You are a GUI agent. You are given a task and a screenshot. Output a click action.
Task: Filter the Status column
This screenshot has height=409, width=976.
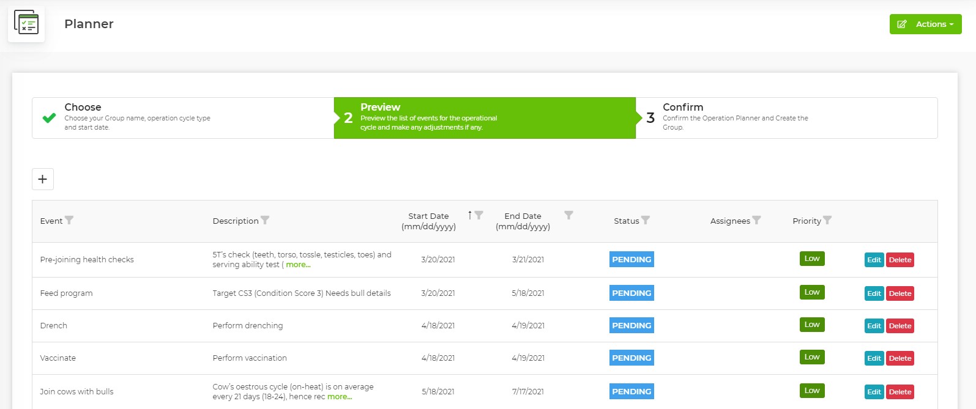(x=646, y=220)
